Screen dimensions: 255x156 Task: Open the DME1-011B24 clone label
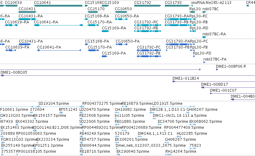[x=186, y=78]
